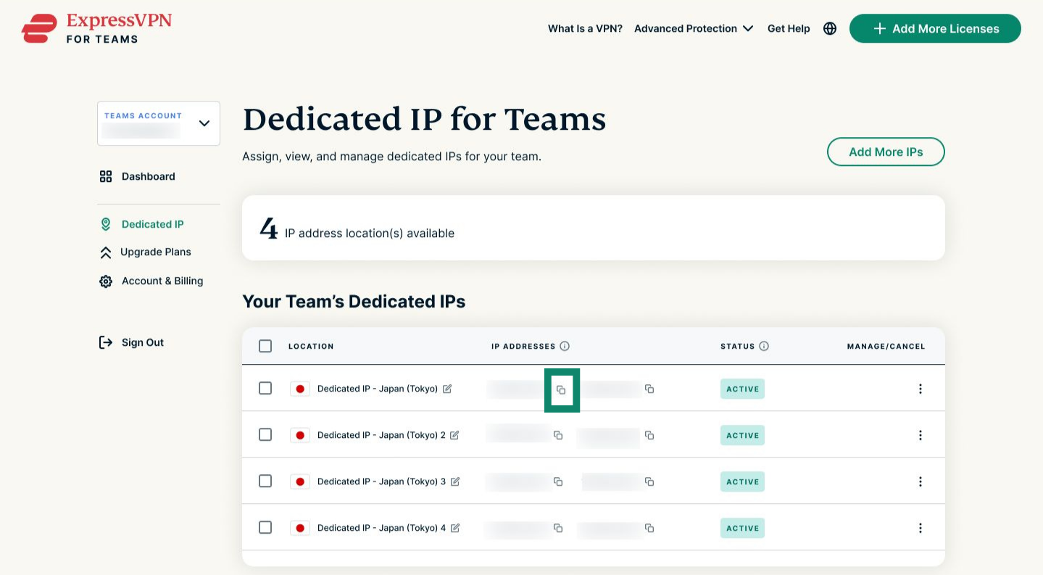Click the ExpressVPN for Teams logo
The image size is (1043, 575).
(x=97, y=28)
